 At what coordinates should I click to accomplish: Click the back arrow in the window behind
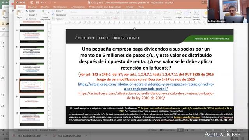pyautogui.click(x=13, y=10)
